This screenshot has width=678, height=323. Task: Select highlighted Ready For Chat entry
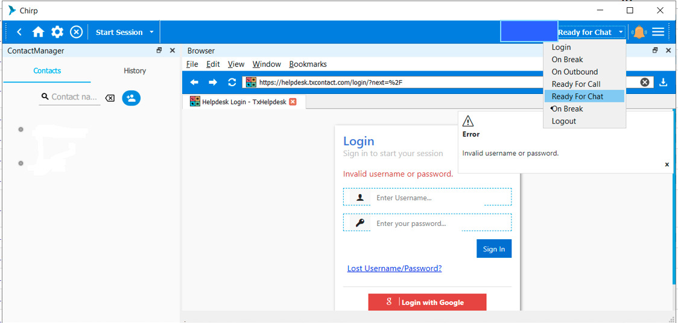point(584,96)
